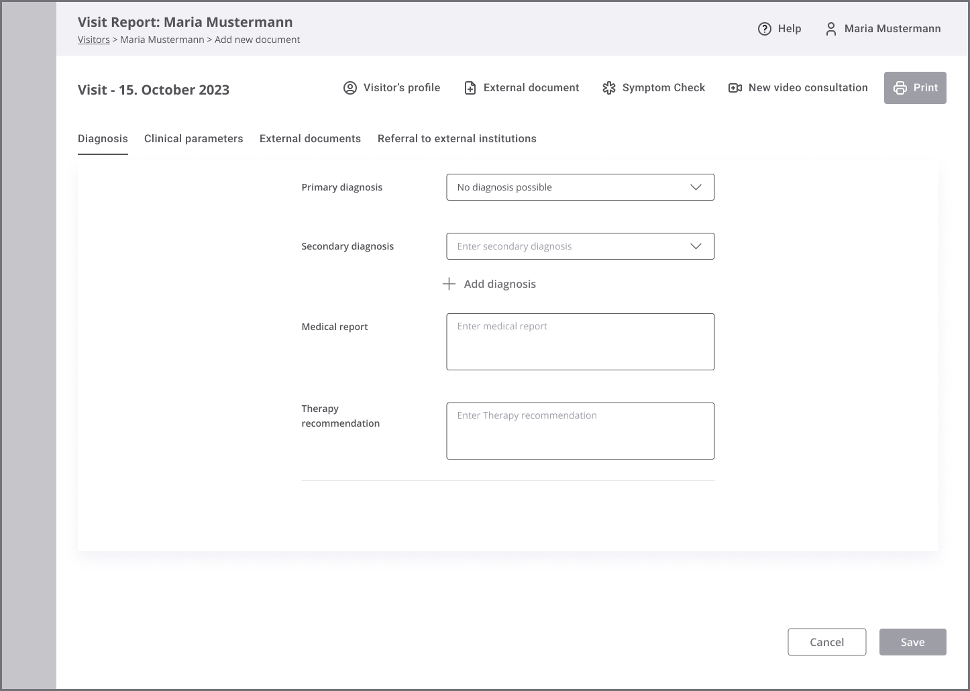
Task: Click the External document file icon
Action: click(470, 88)
